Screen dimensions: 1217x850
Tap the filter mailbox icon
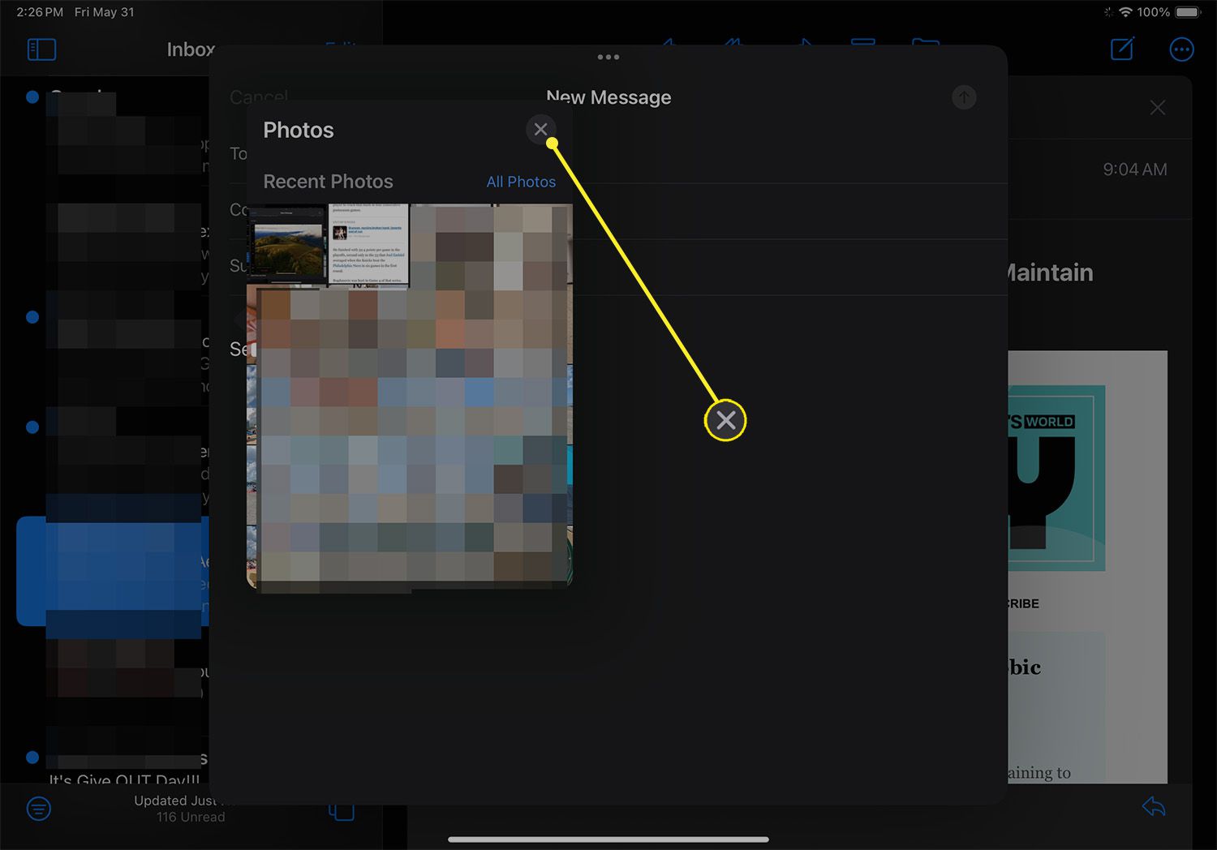point(38,808)
